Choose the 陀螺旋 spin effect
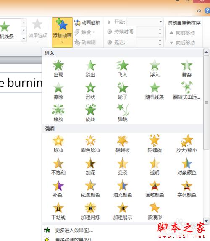 155,144
